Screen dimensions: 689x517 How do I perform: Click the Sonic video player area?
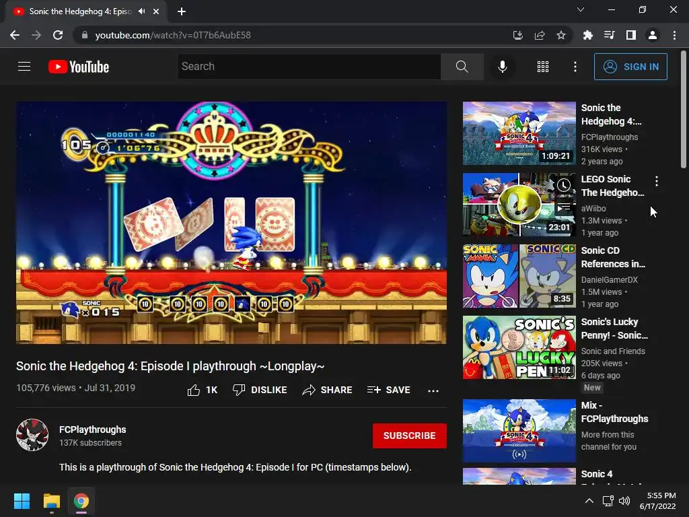pos(231,223)
